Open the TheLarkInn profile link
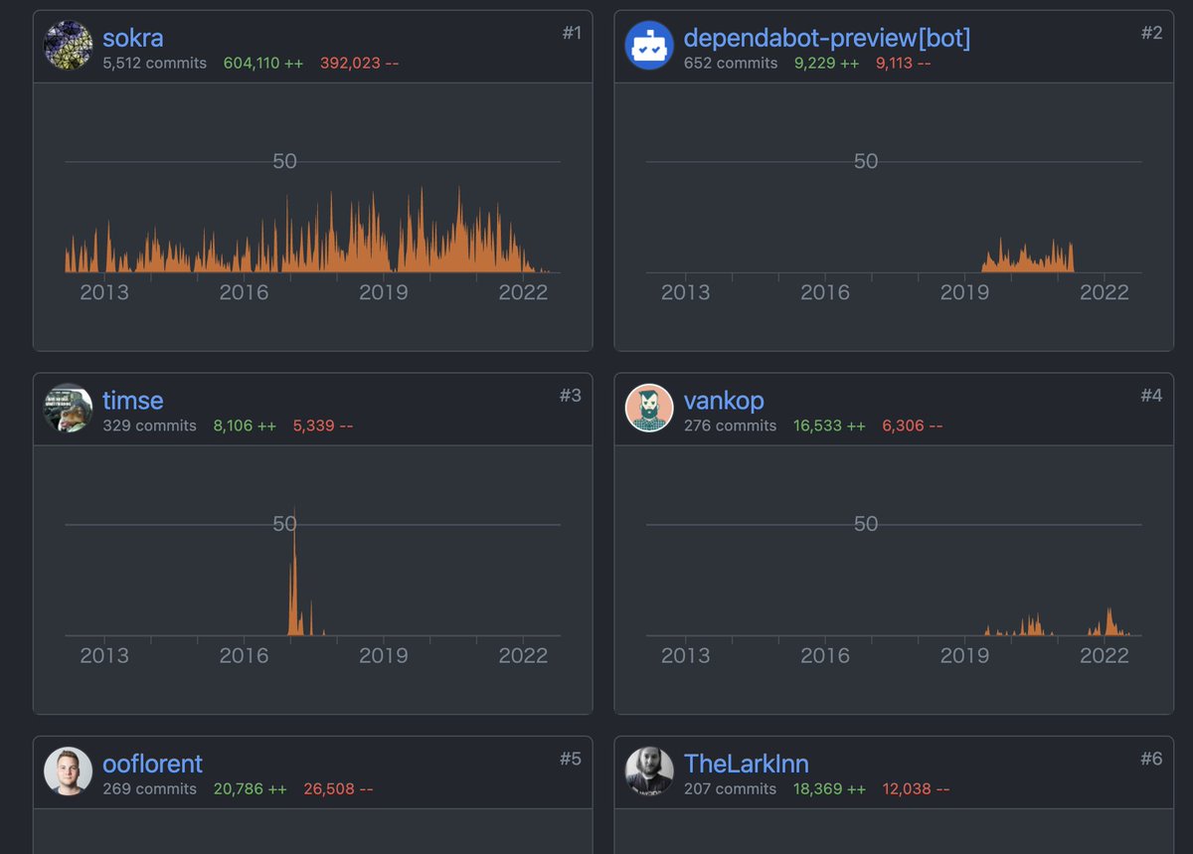Image resolution: width=1193 pixels, height=854 pixels. (x=747, y=764)
